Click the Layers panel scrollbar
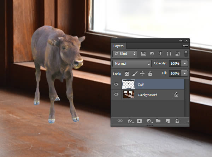The width and height of the screenshot is (212, 157). tap(187, 98)
